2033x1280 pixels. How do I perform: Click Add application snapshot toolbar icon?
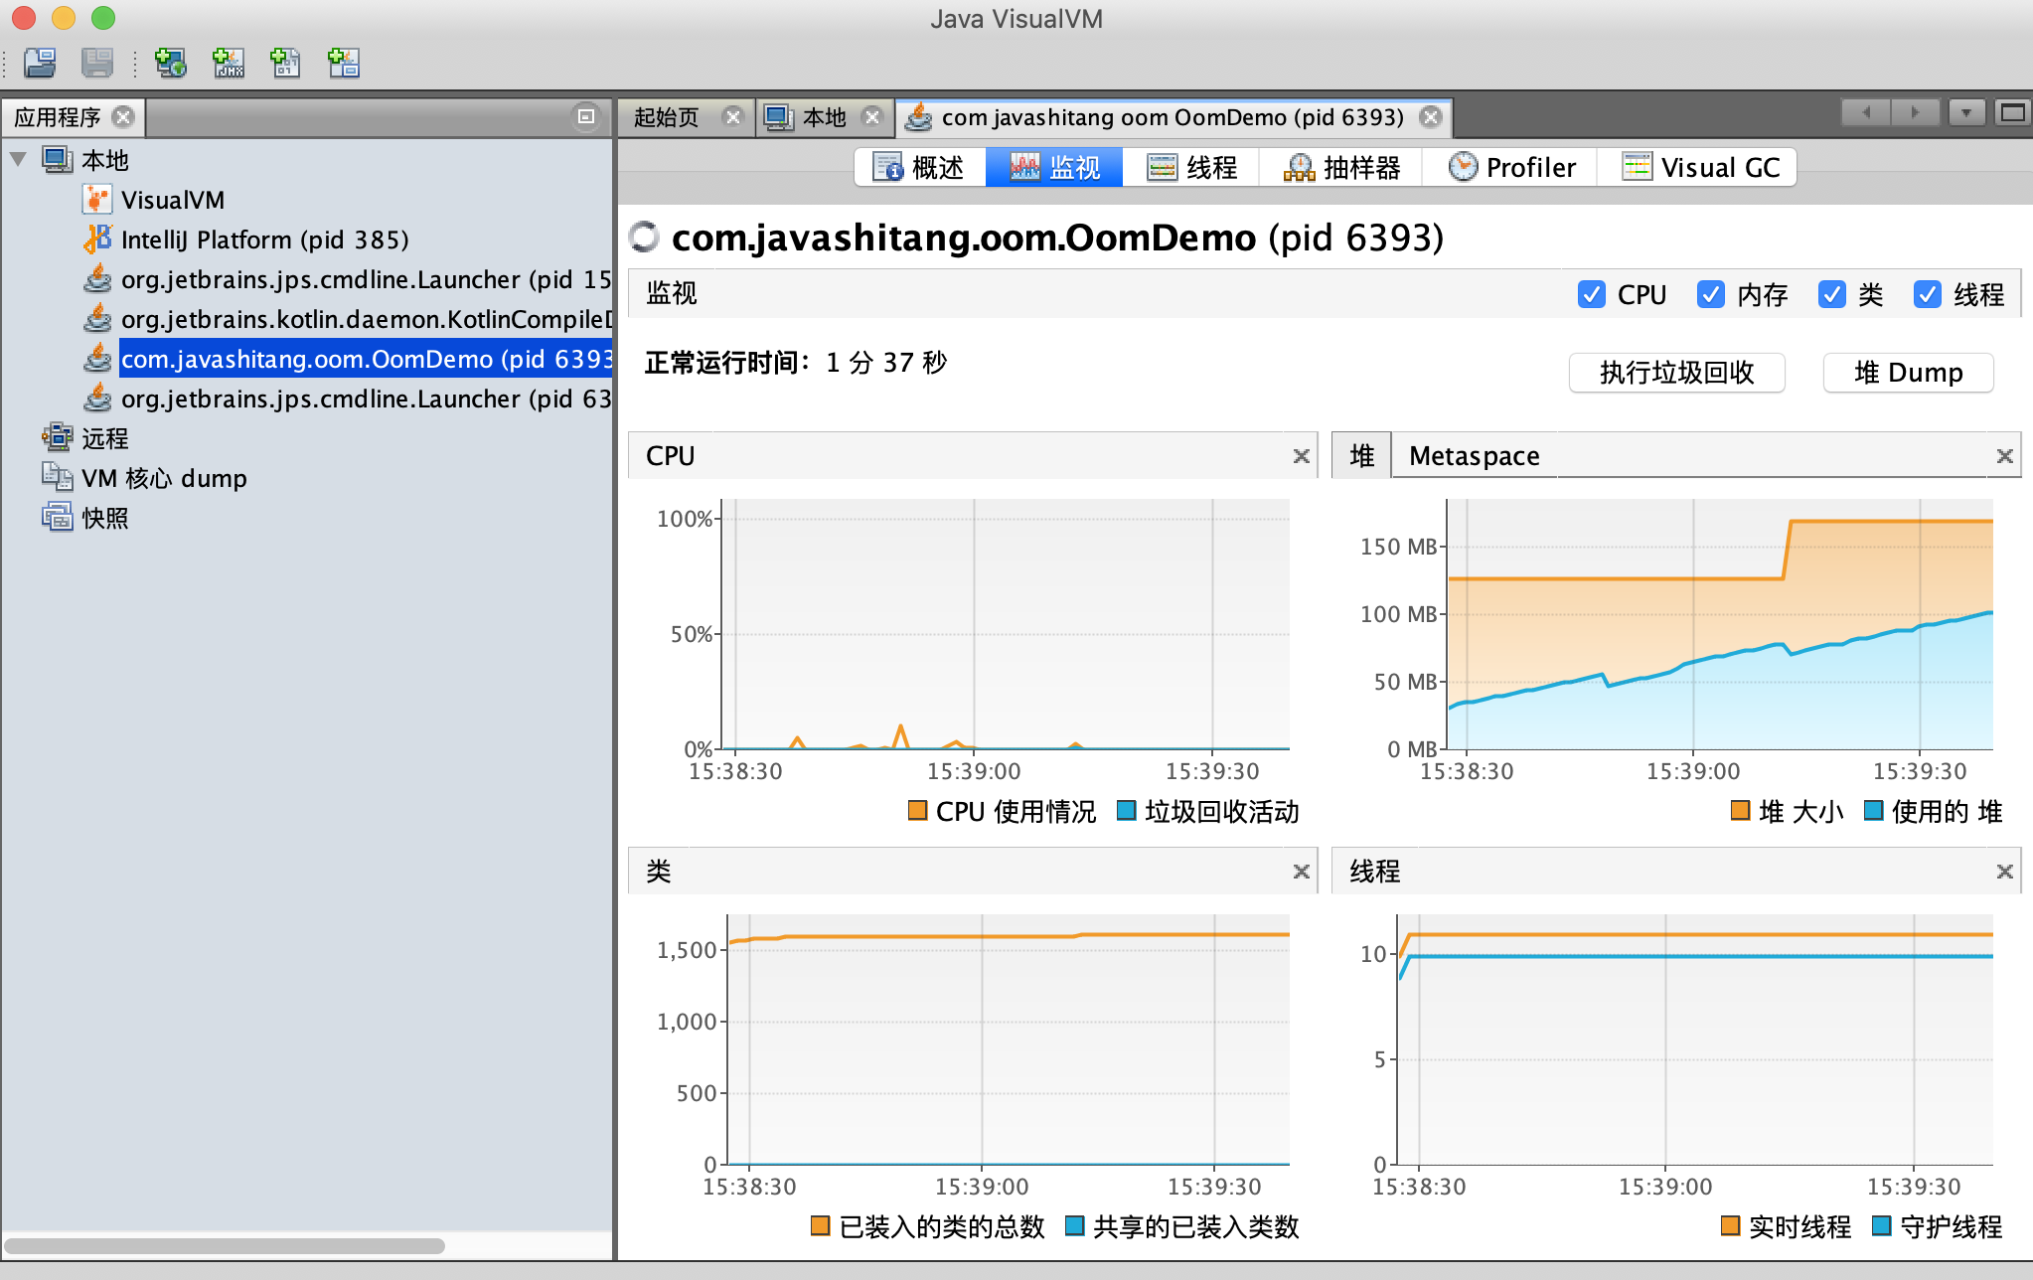tap(344, 63)
